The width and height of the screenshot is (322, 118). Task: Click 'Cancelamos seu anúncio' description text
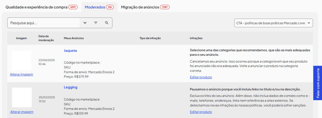pyautogui.click(x=248, y=66)
